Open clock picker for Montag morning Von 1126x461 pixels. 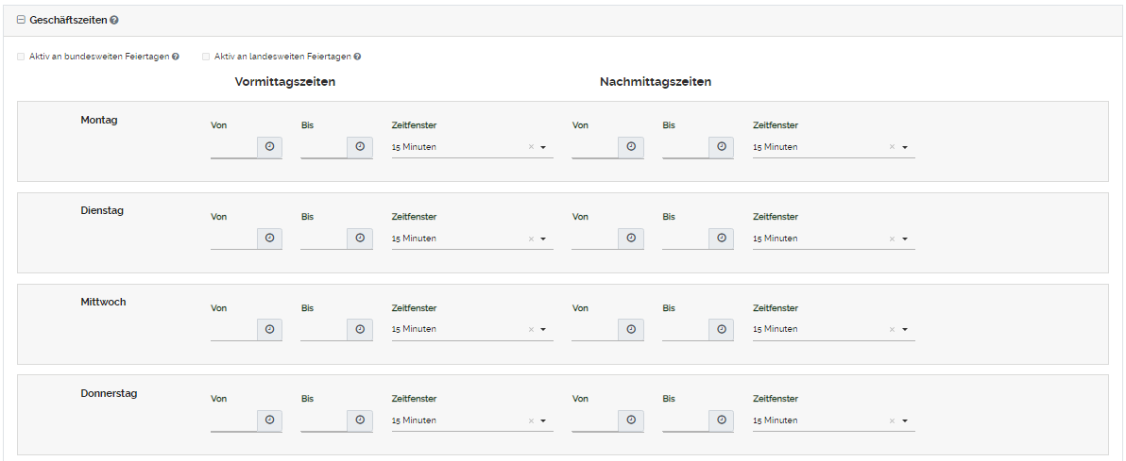[x=269, y=147]
